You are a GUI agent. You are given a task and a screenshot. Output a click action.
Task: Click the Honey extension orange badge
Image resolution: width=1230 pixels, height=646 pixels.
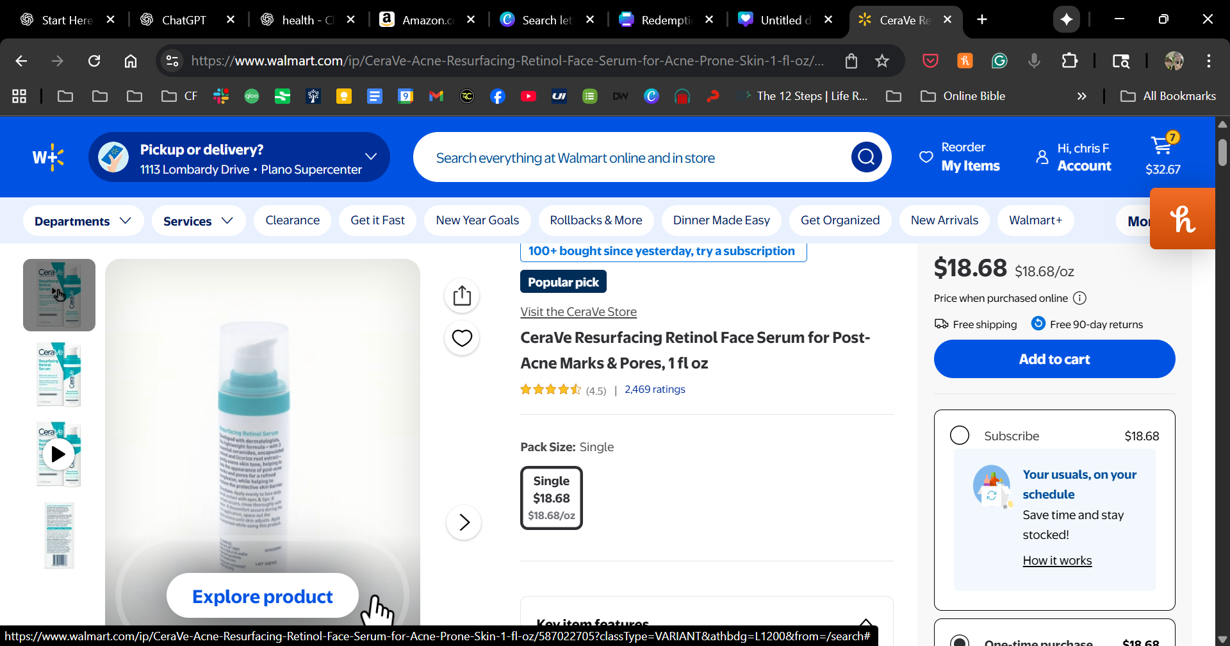[1183, 219]
